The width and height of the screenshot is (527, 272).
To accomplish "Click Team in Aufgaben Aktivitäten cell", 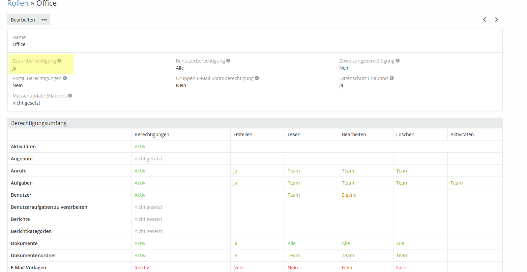I will click(x=457, y=183).
